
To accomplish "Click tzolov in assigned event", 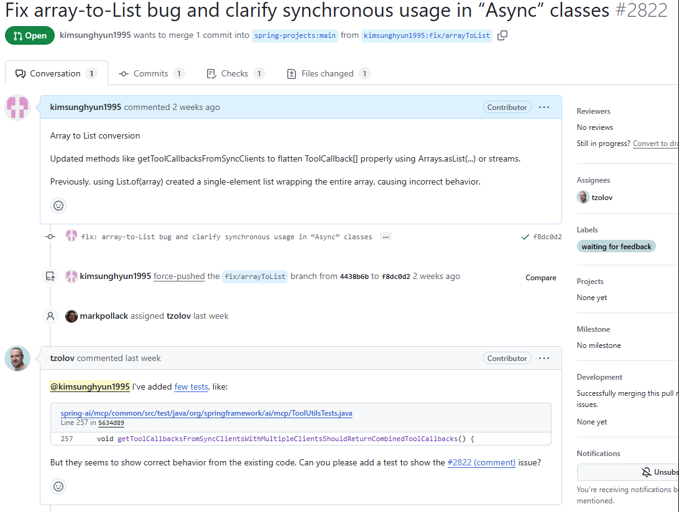I will (179, 316).
